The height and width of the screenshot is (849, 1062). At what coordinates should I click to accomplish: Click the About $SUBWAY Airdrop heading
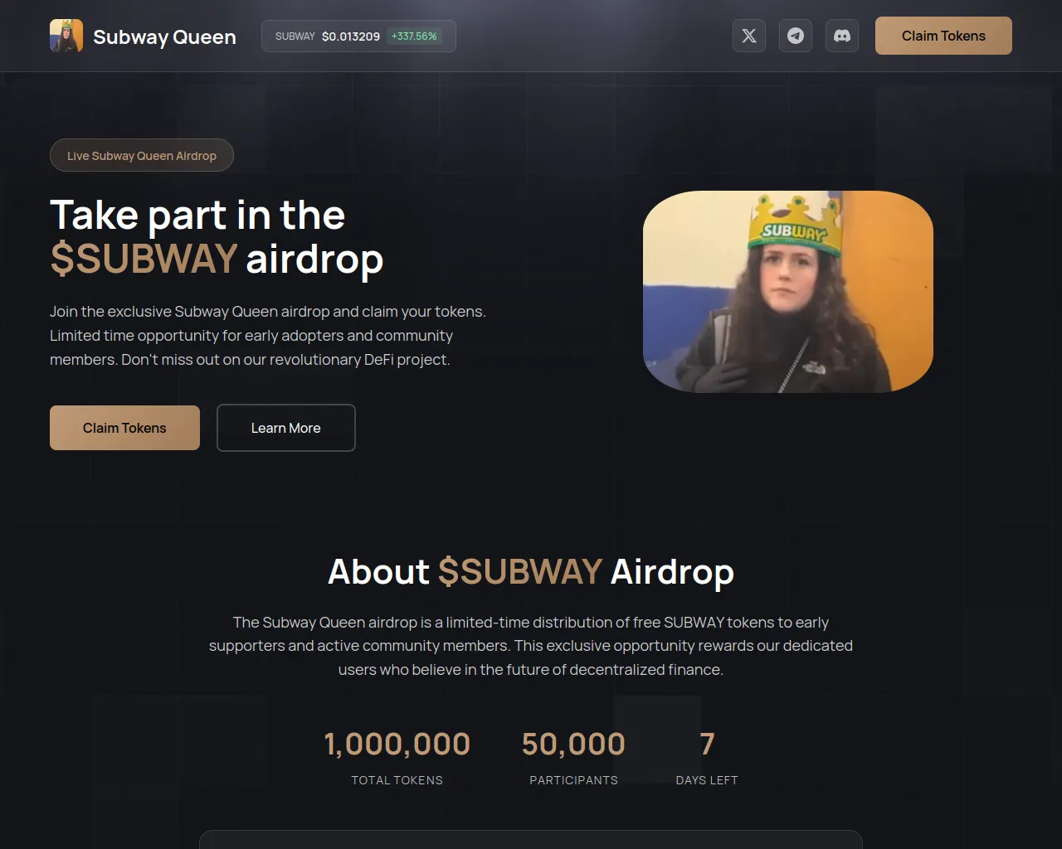531,571
